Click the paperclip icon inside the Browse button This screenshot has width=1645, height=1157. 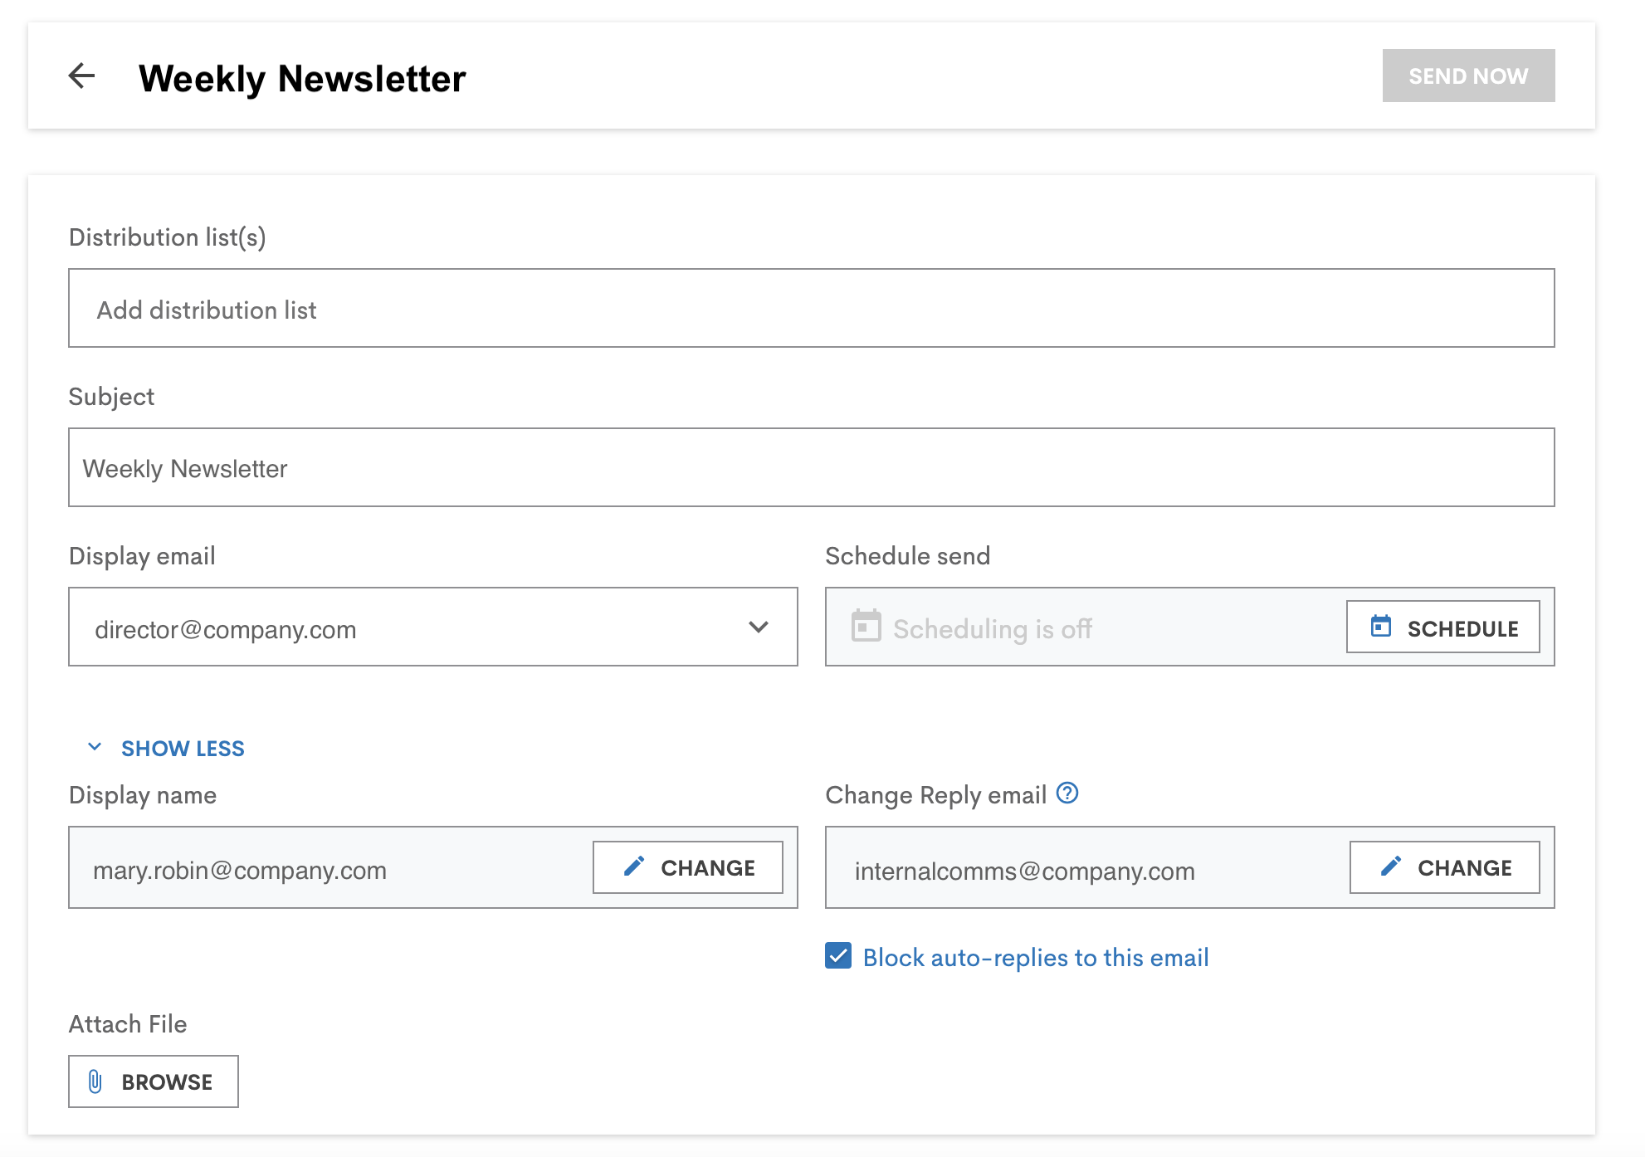coord(95,1081)
